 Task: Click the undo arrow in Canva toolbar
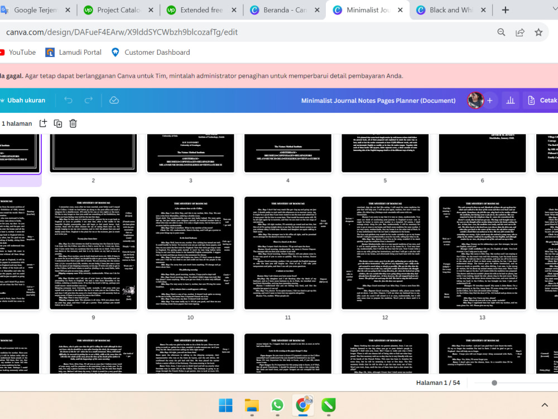pyautogui.click(x=68, y=100)
